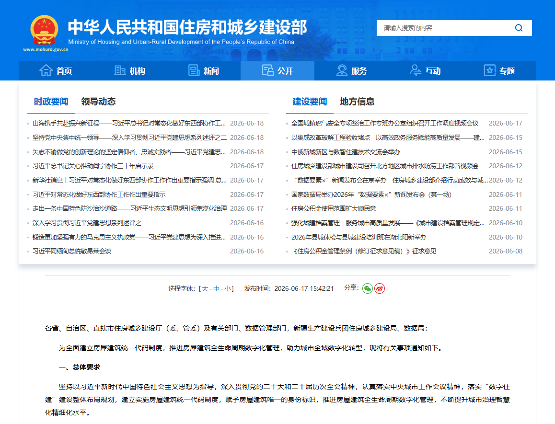Click the person icon beside 服务
Viewport: 555px width, 424px height.
pyautogui.click(x=342, y=70)
